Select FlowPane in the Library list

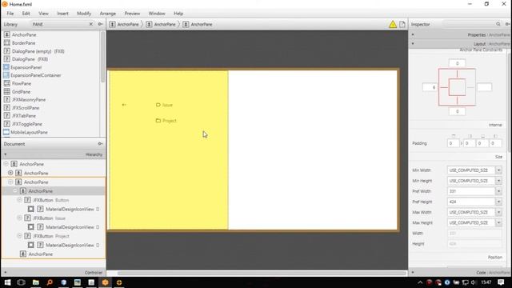point(22,83)
